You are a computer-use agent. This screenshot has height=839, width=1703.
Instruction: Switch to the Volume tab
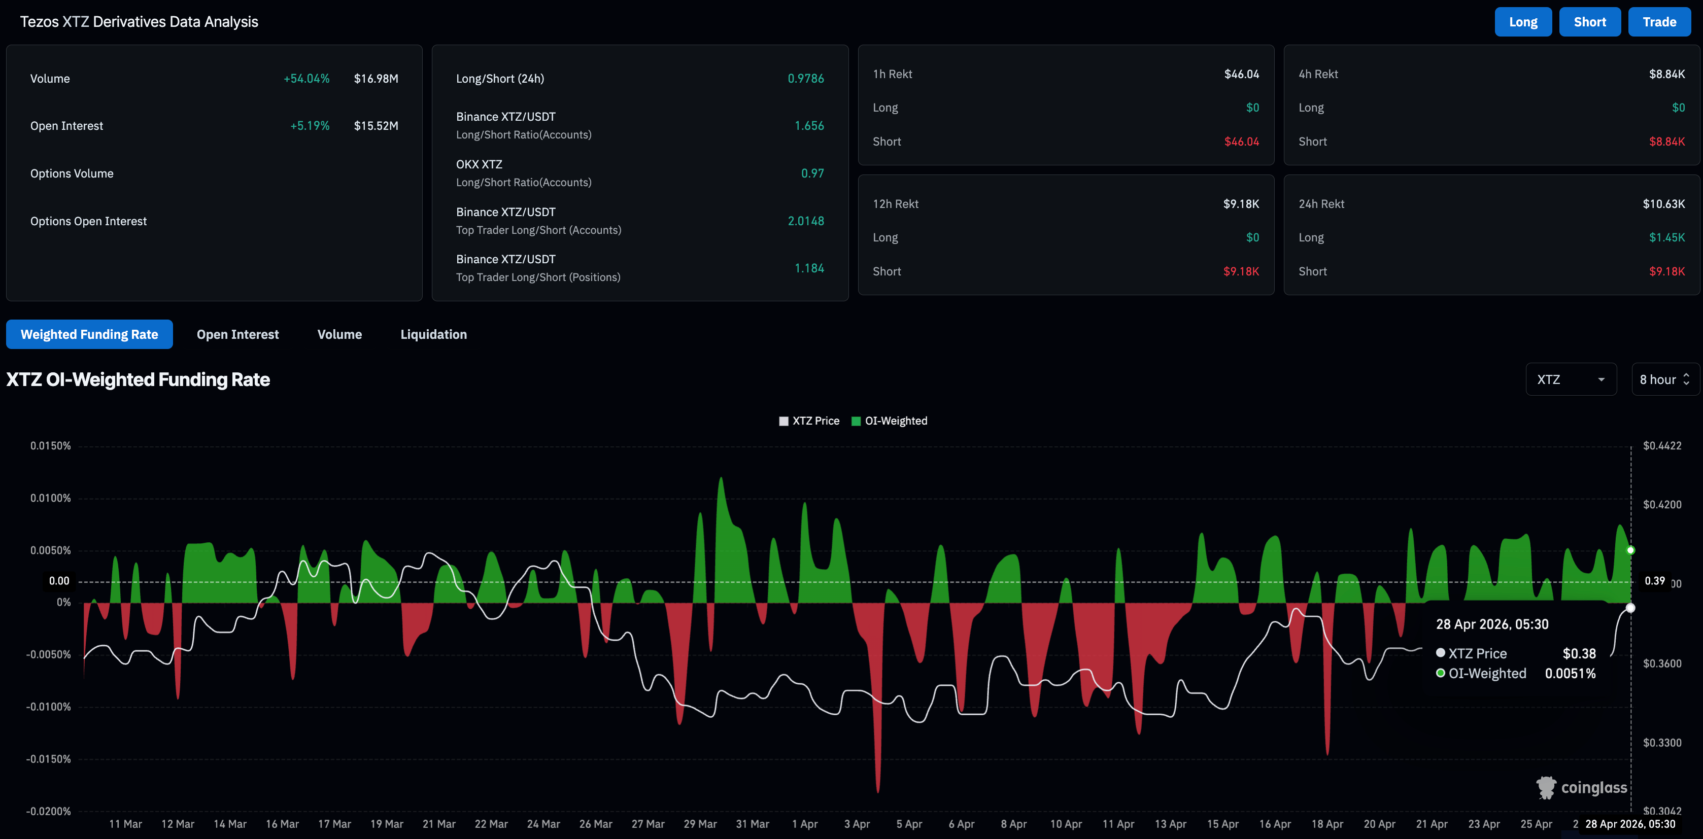point(339,334)
